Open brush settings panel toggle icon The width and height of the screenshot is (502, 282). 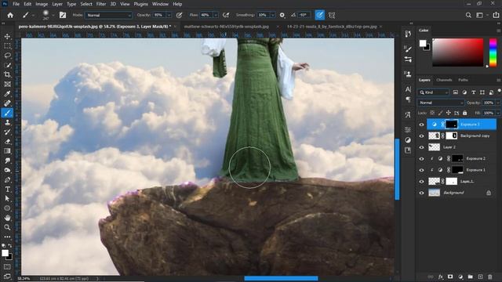click(63, 15)
